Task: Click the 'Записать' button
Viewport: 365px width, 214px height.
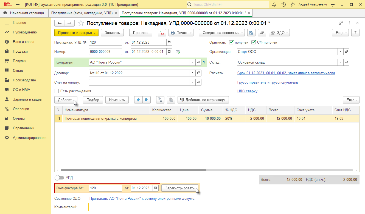Action: tap(113, 33)
